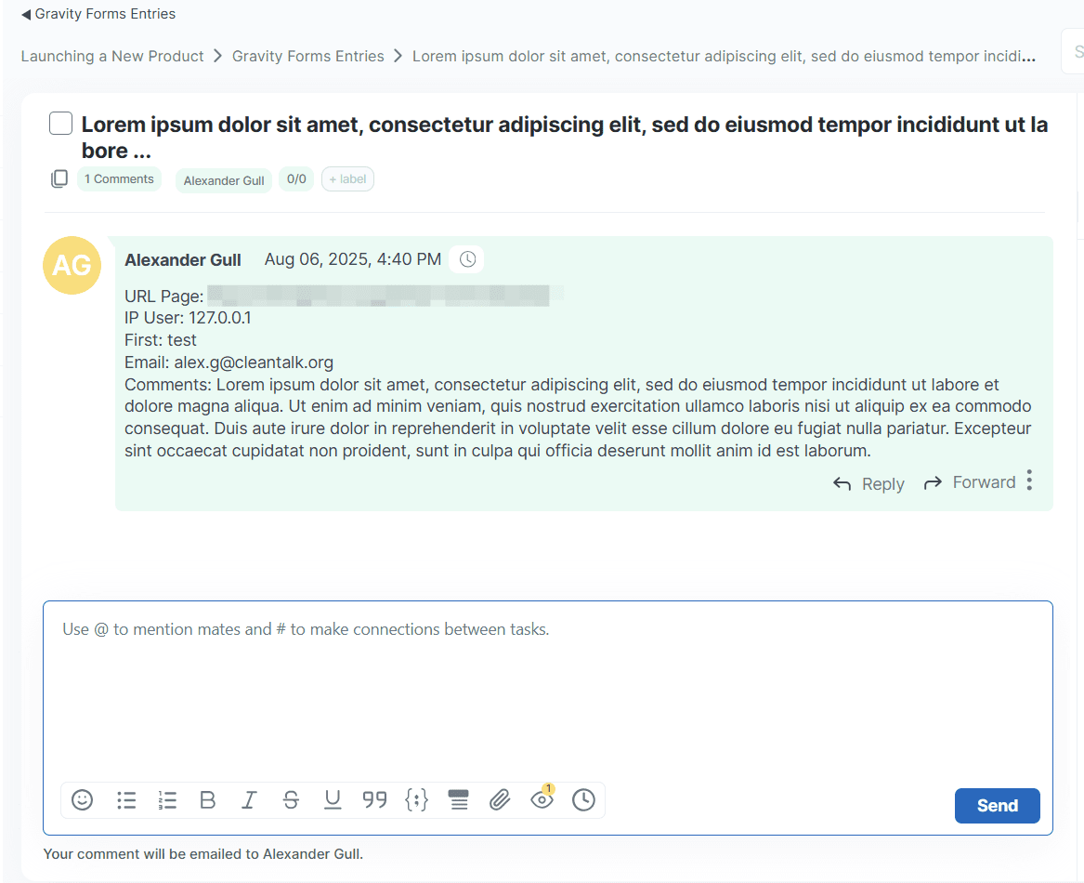Open the comment's three-dot more menu

pyautogui.click(x=1029, y=481)
